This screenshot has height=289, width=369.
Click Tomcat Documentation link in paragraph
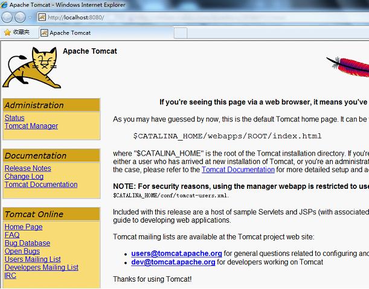tap(238, 170)
